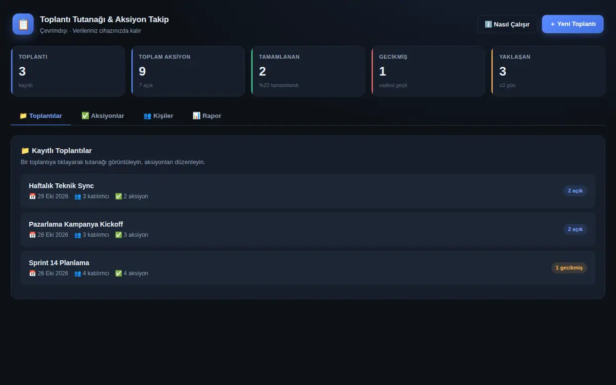Click the Gecikmiş stat card
Screen dimensions: 616x385
[428, 71]
